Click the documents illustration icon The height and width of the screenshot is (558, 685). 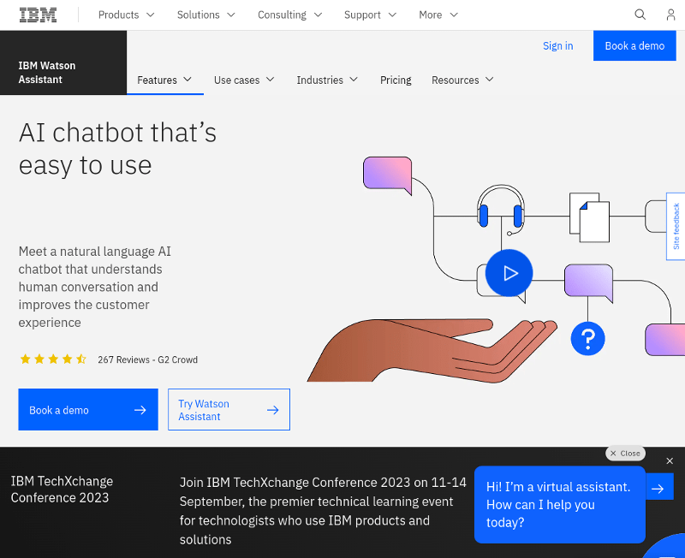point(589,217)
